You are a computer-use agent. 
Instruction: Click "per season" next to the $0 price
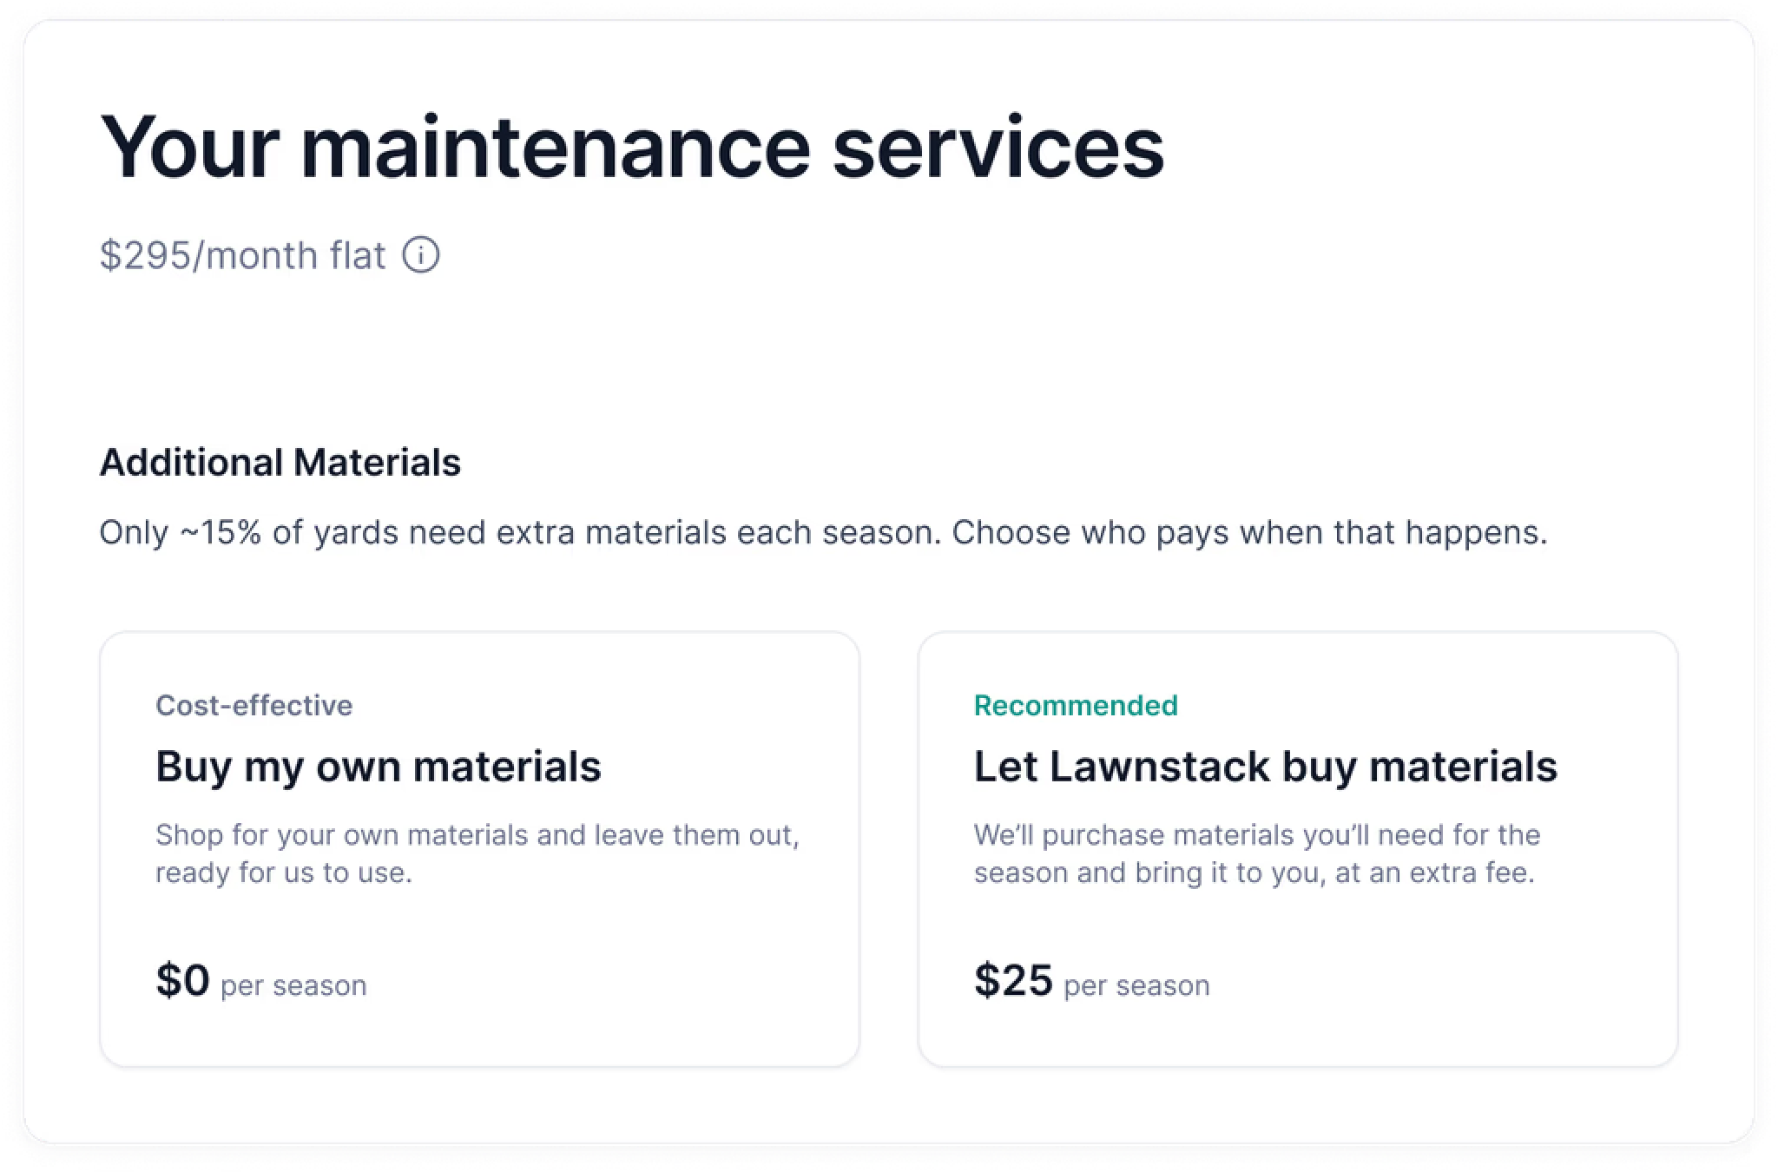pyautogui.click(x=293, y=985)
